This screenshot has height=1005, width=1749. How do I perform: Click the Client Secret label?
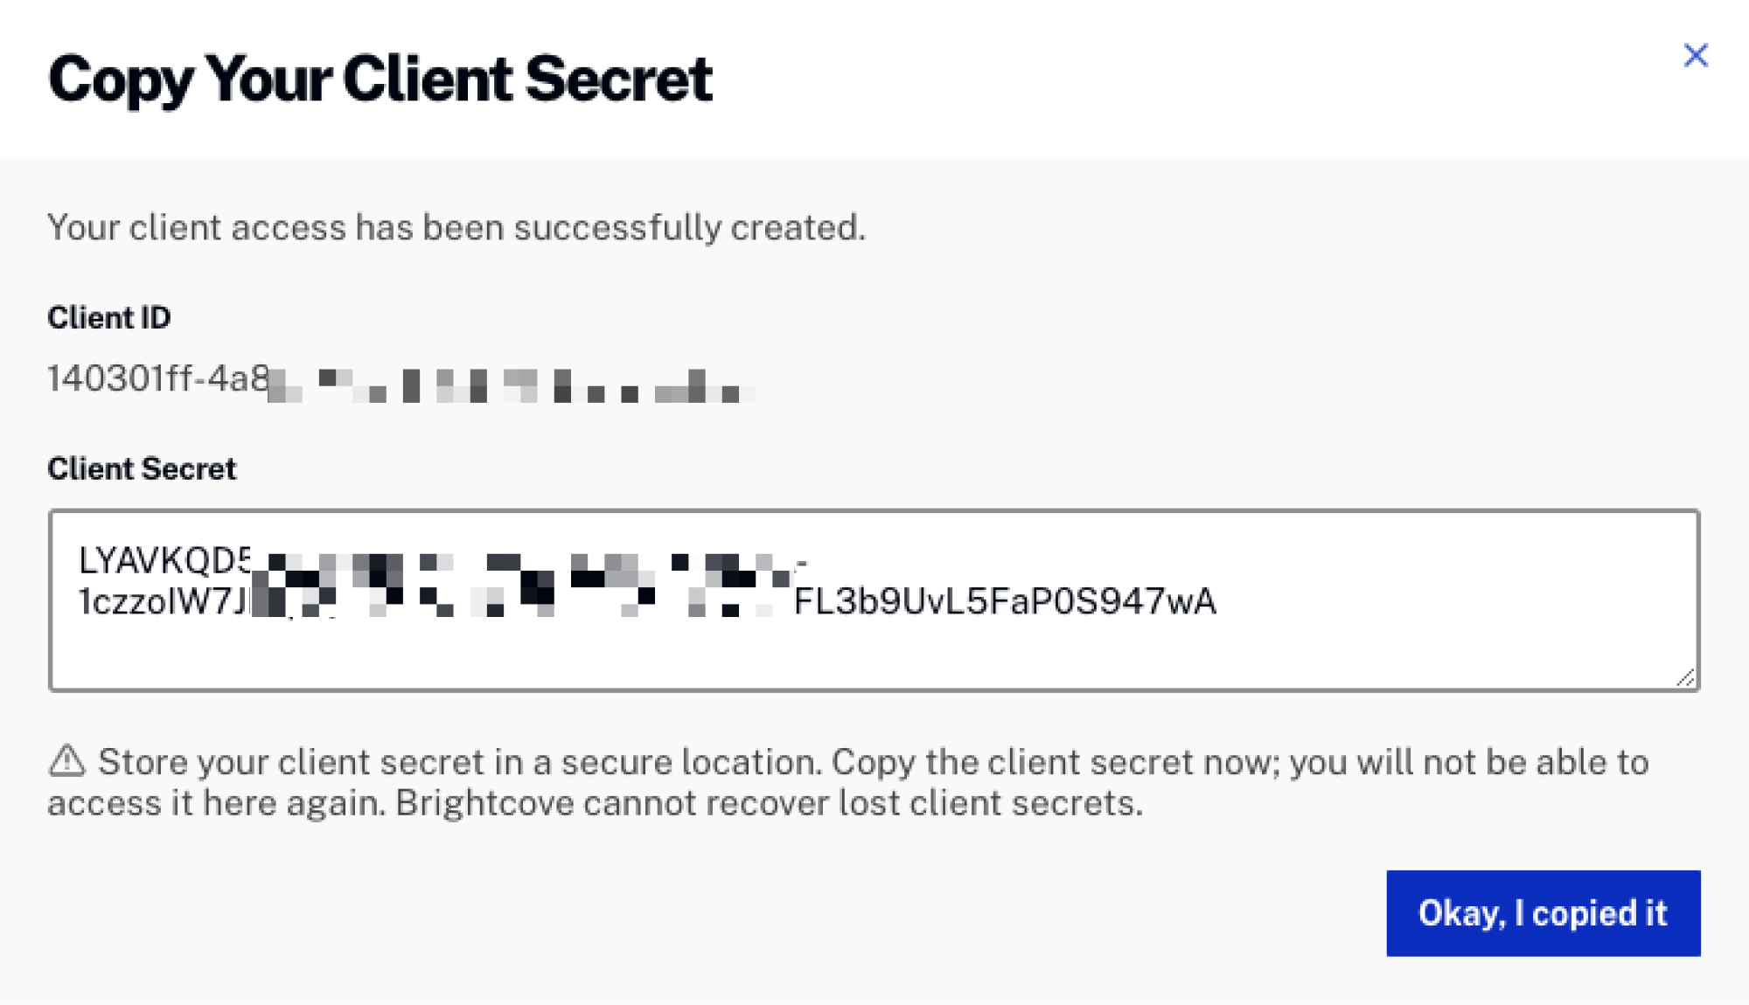point(142,468)
